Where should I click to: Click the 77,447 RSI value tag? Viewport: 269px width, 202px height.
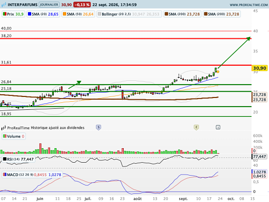pos(259,157)
